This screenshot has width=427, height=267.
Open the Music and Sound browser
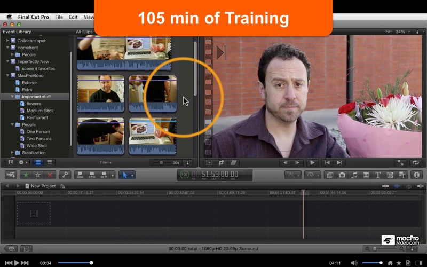click(x=354, y=175)
